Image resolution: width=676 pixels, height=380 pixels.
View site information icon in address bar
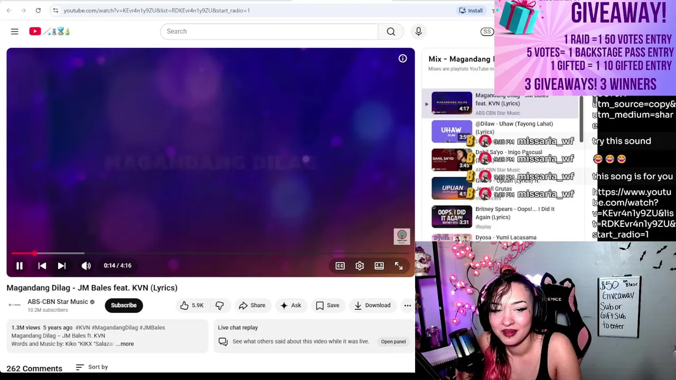pos(55,11)
